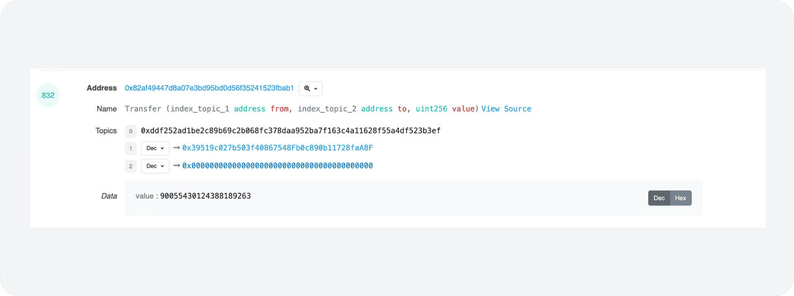Click the Data row label
The image size is (794, 296).
(x=109, y=196)
